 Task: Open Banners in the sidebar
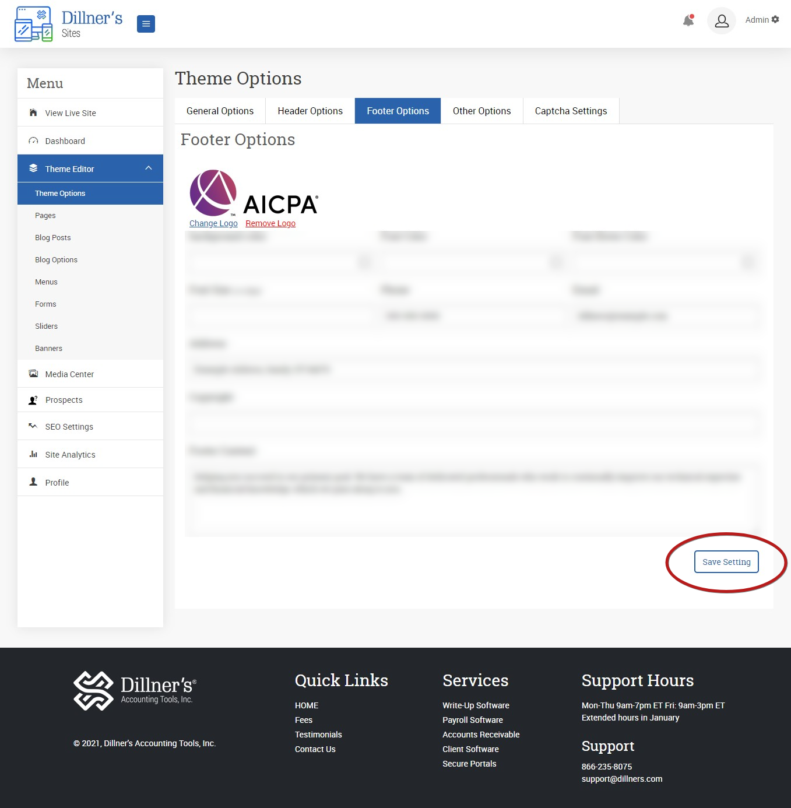pos(90,349)
